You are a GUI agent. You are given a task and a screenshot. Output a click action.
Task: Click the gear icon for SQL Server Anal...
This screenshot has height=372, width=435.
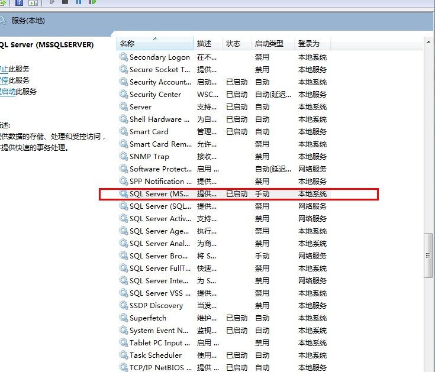(x=124, y=244)
